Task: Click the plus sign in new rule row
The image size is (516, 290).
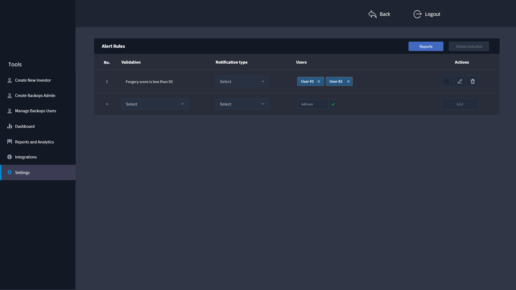Action: coord(107,104)
